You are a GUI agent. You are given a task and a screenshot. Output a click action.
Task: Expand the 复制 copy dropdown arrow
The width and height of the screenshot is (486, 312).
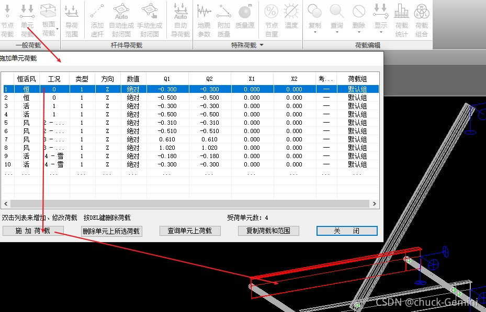pyautogui.click(x=314, y=32)
